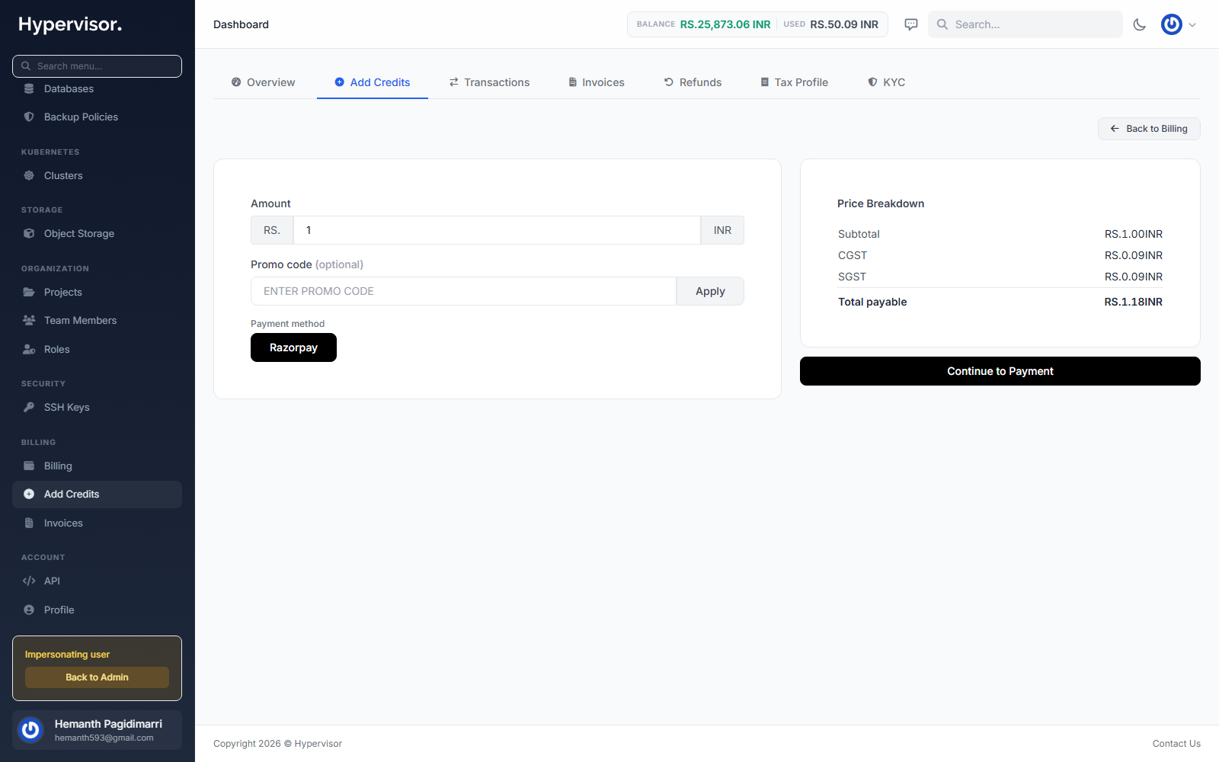Open Team Members in the sidebar

[x=97, y=320]
